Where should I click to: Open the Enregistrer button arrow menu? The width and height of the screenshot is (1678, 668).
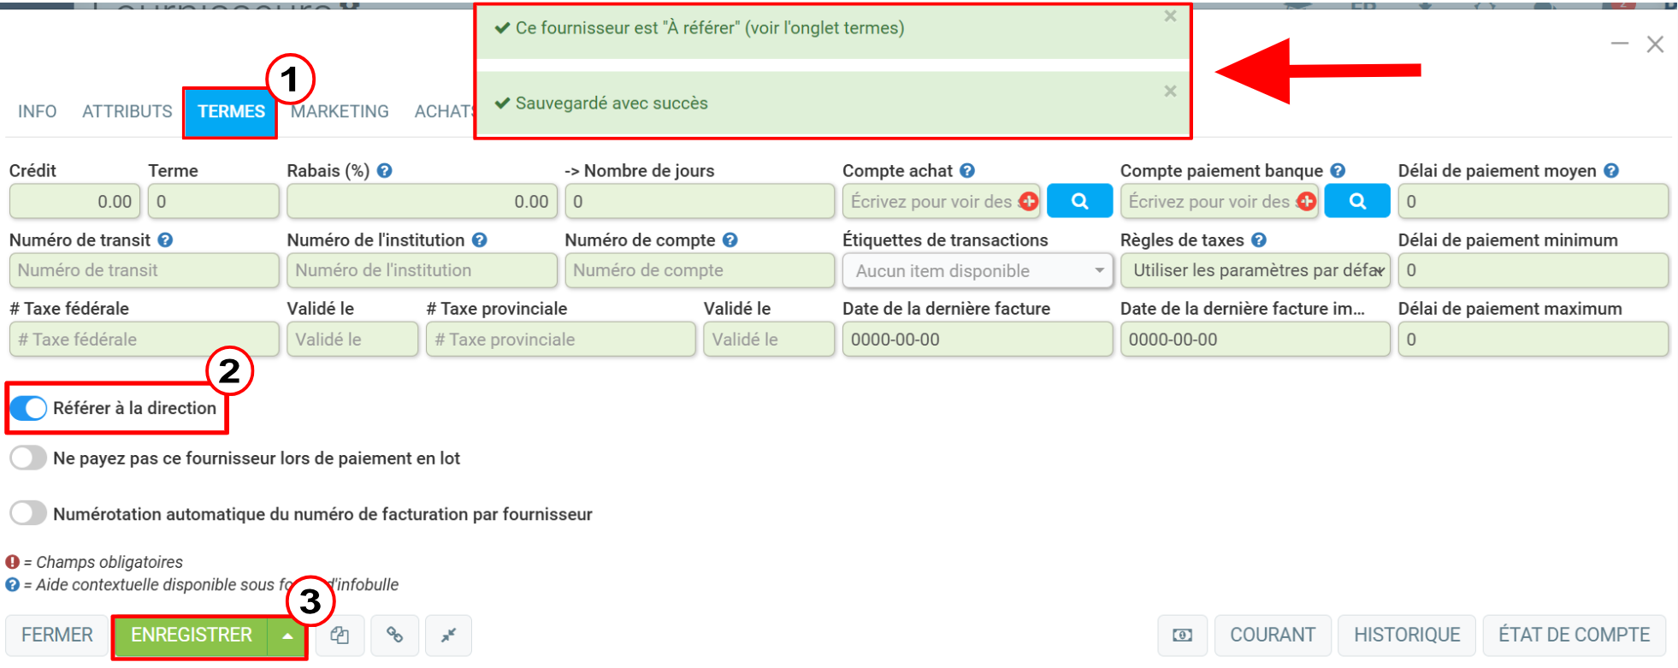coord(287,635)
